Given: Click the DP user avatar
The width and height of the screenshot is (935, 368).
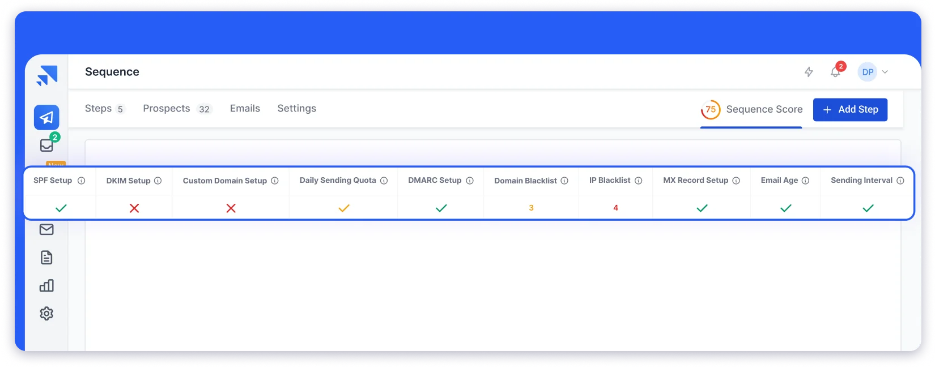Looking at the screenshot, I should pyautogui.click(x=868, y=72).
